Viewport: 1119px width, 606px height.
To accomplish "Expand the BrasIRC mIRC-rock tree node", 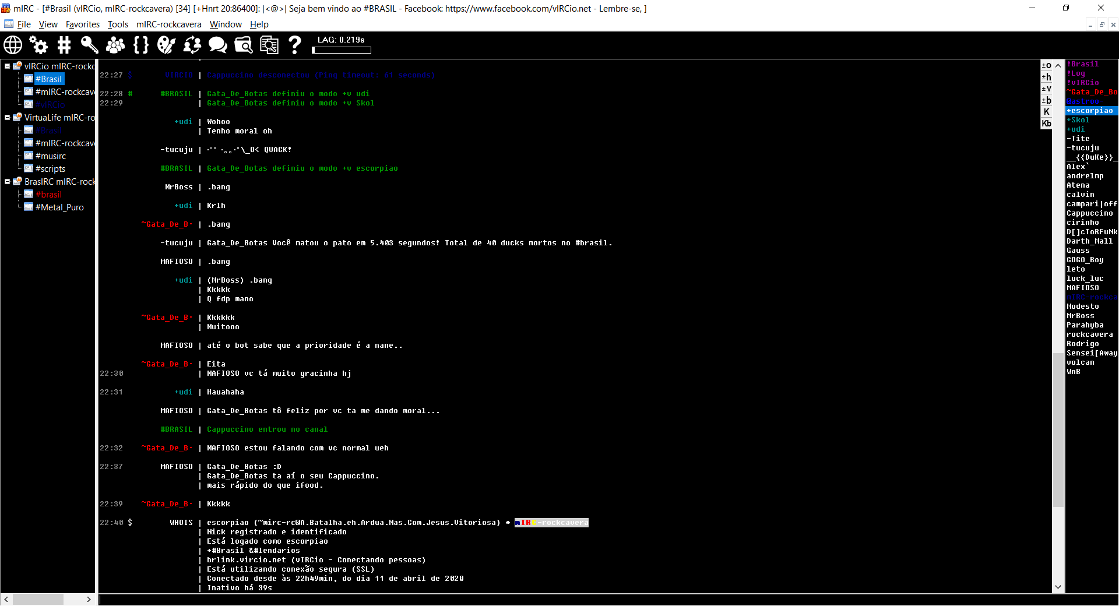I will pyautogui.click(x=8, y=181).
